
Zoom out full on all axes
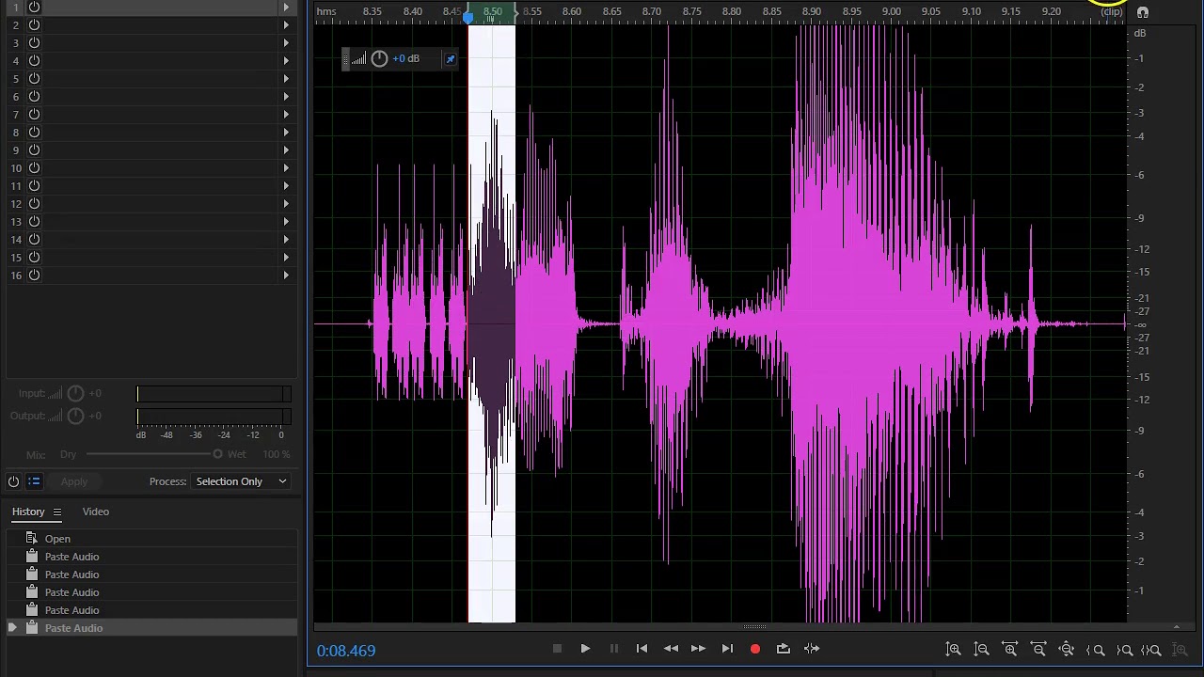click(1067, 650)
